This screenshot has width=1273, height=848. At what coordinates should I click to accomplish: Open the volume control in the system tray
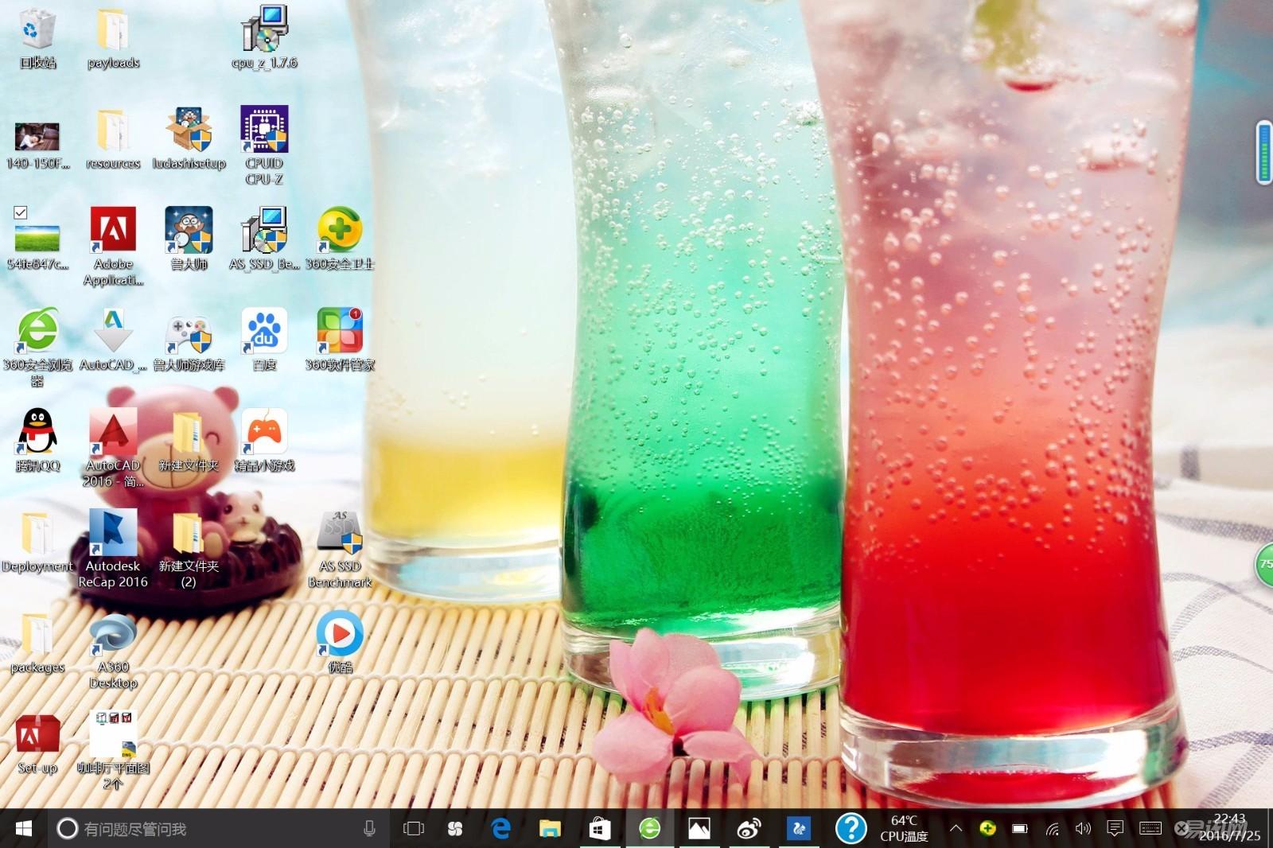click(x=1082, y=829)
